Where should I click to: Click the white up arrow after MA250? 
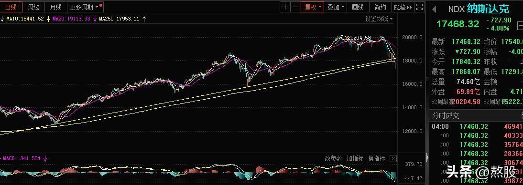click(x=144, y=19)
